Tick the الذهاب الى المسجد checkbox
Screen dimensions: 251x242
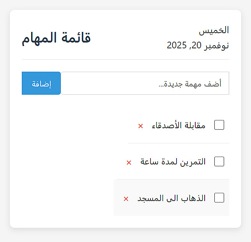219,198
